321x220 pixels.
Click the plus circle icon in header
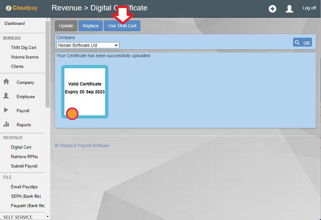click(x=272, y=9)
